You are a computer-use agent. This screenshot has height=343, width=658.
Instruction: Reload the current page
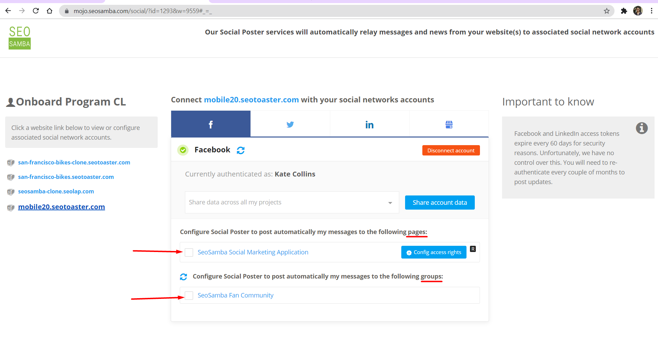coord(36,11)
